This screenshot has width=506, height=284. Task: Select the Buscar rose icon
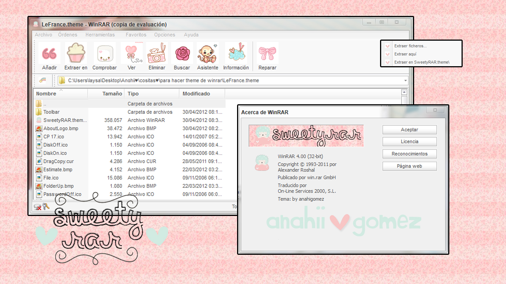pos(182,53)
